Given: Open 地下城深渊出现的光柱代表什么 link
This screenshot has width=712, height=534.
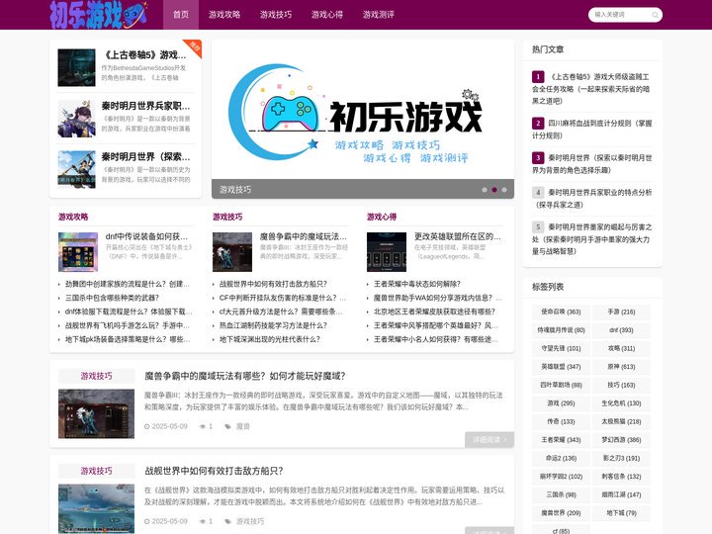Looking at the screenshot, I should coord(270,339).
